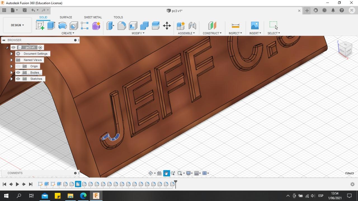The height and width of the screenshot is (201, 358).
Task: Open the purple Create Form tool
Action: pyautogui.click(x=96, y=26)
